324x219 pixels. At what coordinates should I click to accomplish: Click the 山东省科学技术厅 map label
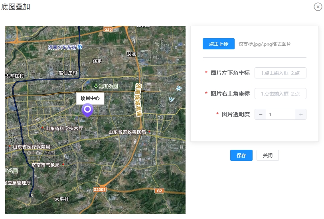pos(64,129)
